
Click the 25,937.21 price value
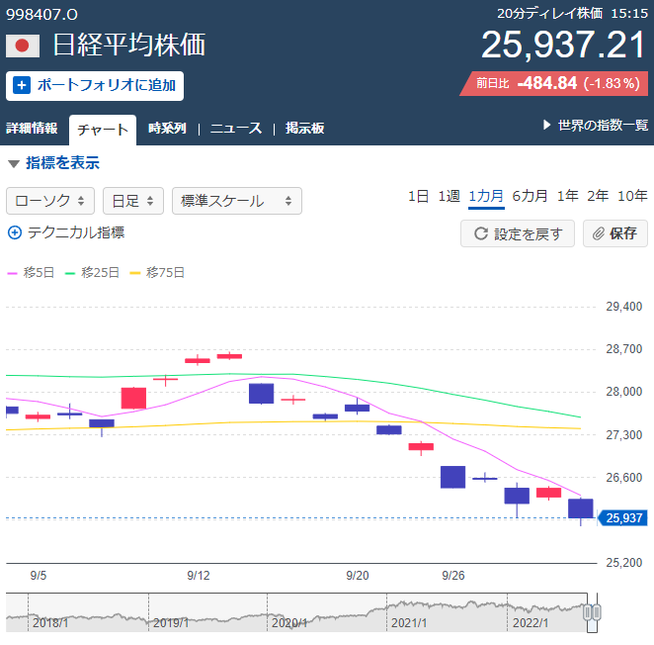[563, 45]
